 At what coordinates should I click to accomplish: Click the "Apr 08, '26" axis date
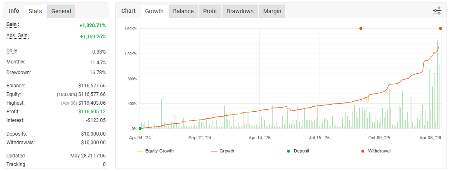(430, 138)
